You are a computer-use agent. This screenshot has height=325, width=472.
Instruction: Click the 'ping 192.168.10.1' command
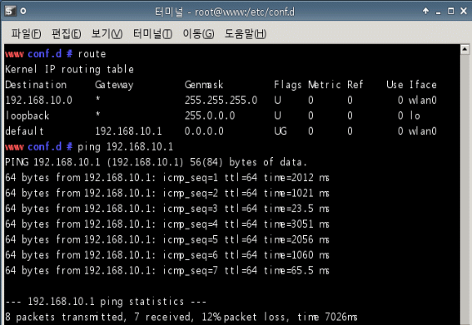tap(125, 147)
